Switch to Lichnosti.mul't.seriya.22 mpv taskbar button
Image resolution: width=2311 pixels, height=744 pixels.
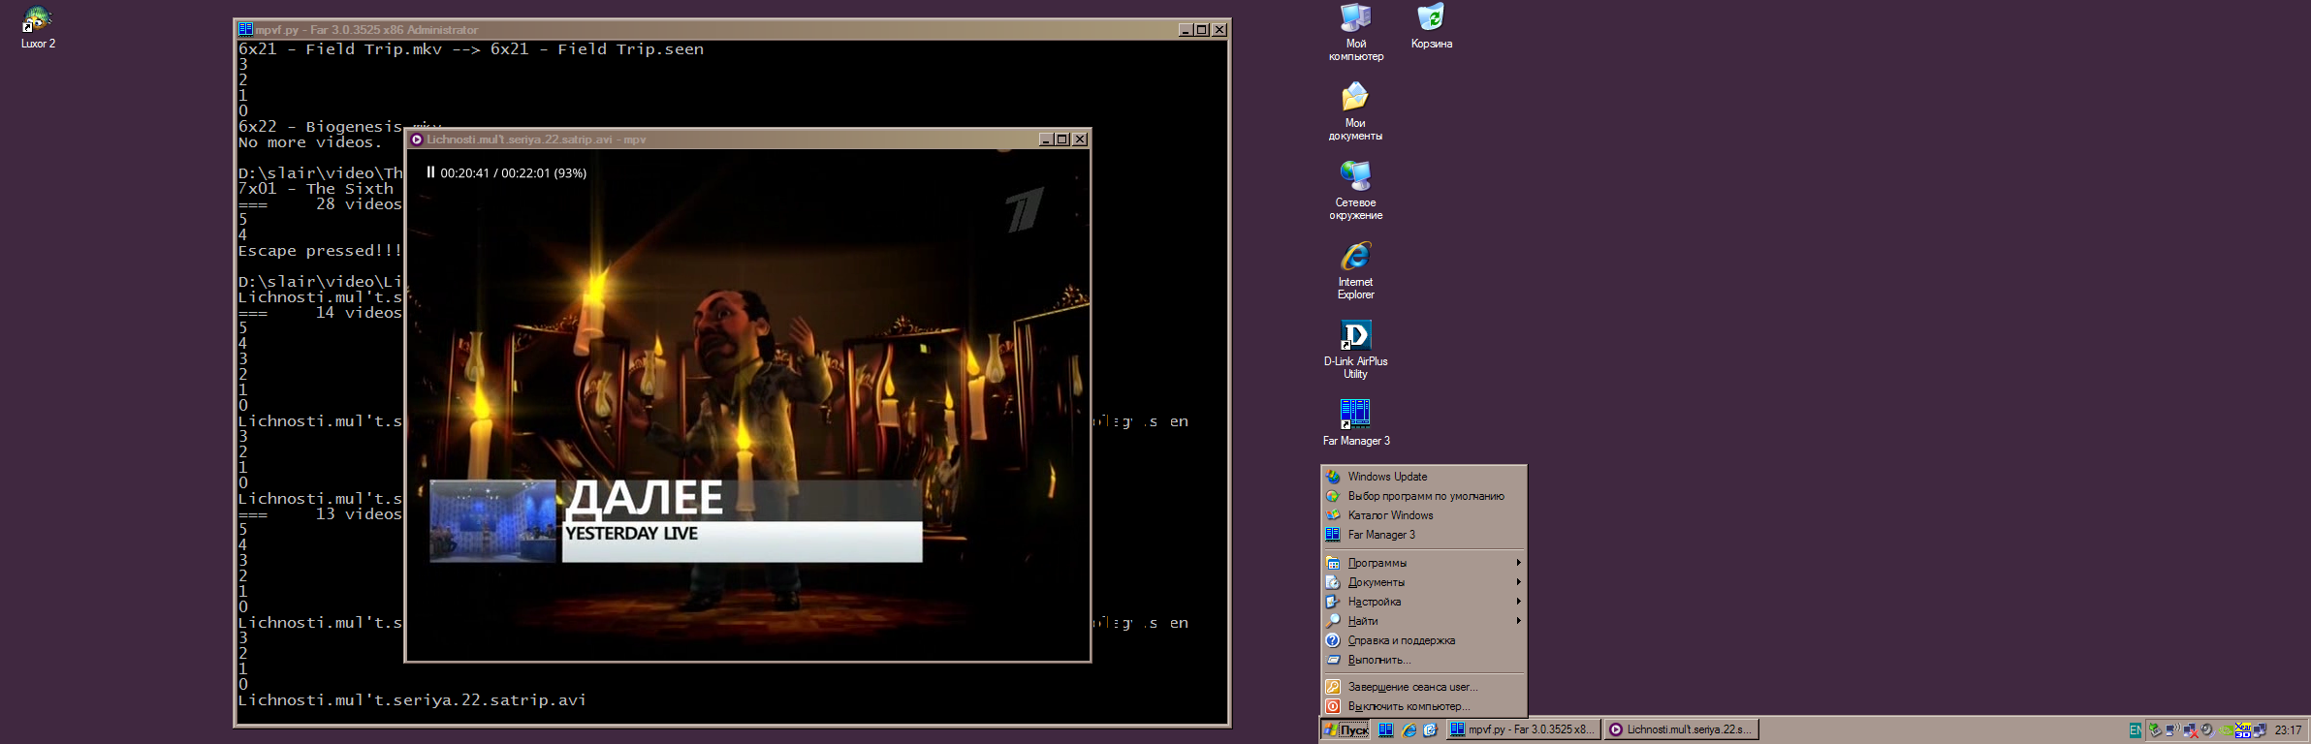click(x=1681, y=729)
